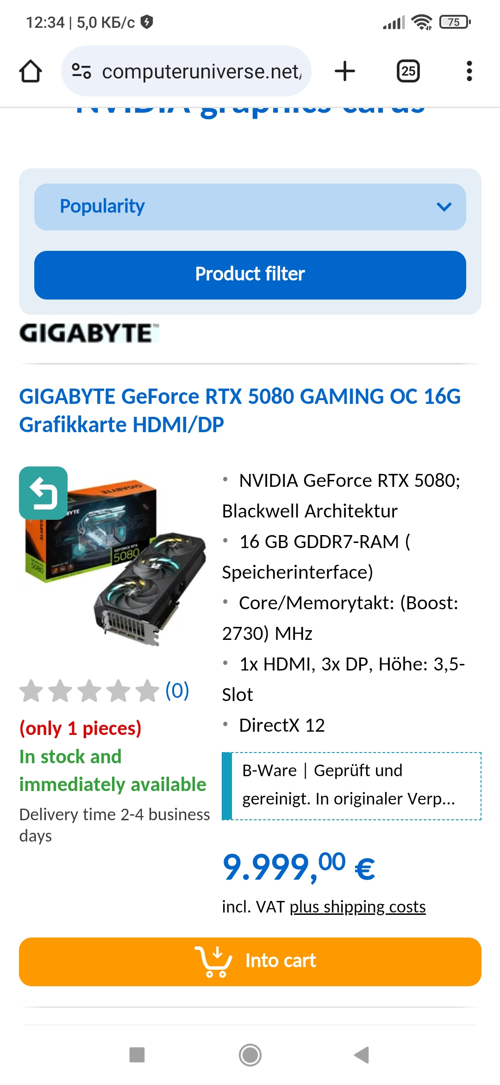Click the chevron on the Popularity selector
The width and height of the screenshot is (500, 1085).
coord(444,207)
